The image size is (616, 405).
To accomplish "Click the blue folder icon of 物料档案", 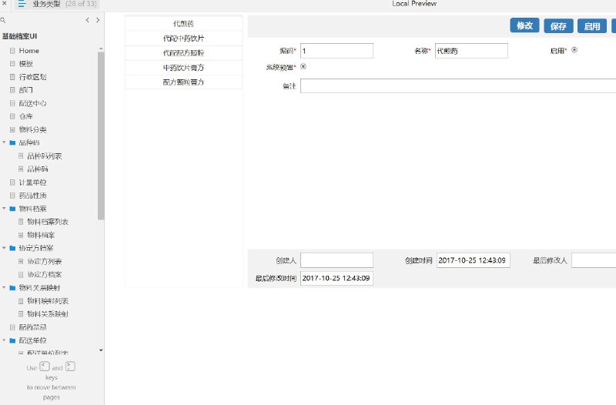I will point(12,209).
